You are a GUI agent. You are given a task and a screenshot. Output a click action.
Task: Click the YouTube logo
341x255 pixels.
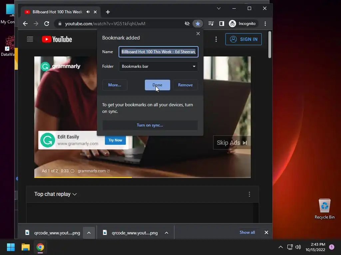click(57, 39)
